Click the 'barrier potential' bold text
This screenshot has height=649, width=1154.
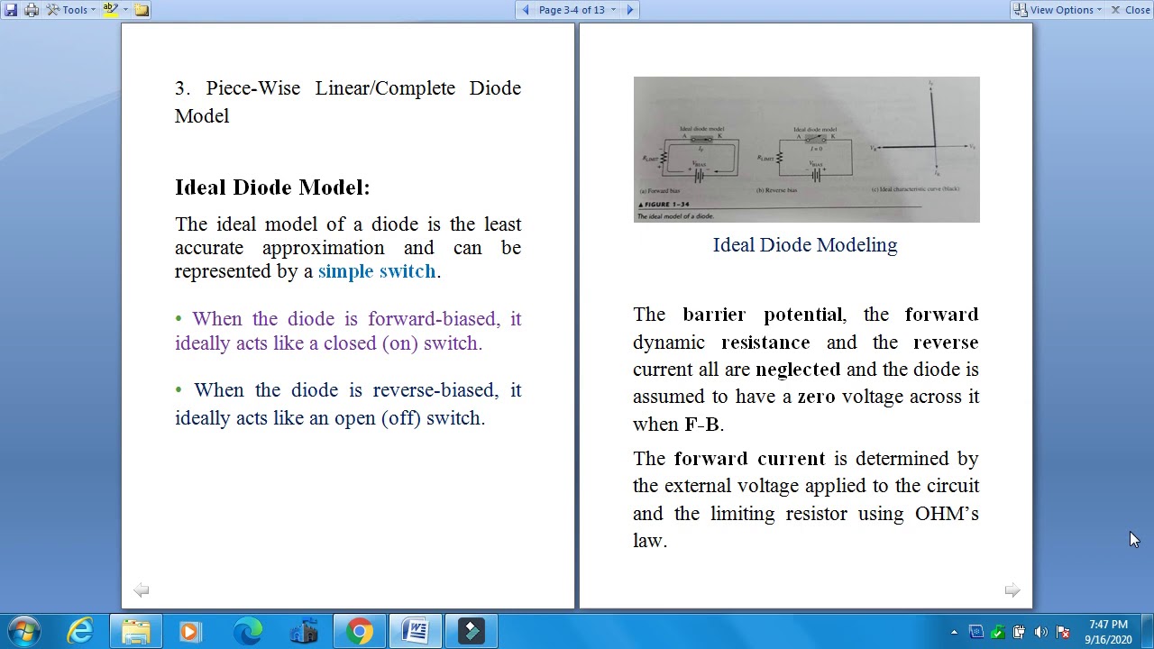[763, 315]
